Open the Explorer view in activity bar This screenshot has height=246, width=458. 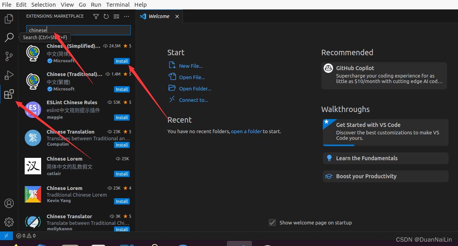coord(9,19)
